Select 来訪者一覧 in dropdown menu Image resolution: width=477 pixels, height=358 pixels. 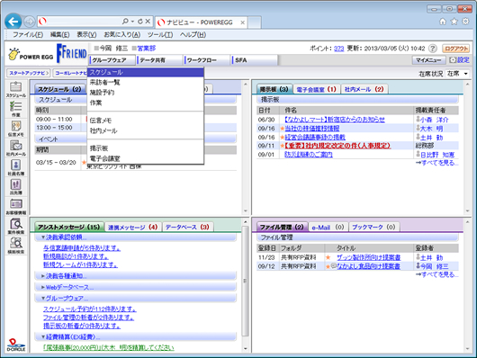click(x=146, y=83)
